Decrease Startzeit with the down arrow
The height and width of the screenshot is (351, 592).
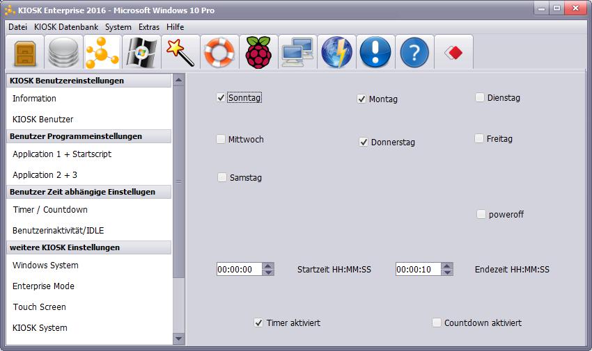coord(268,272)
